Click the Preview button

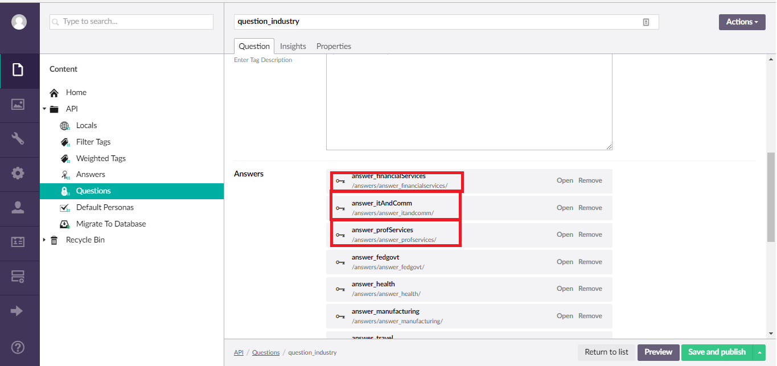pyautogui.click(x=659, y=352)
